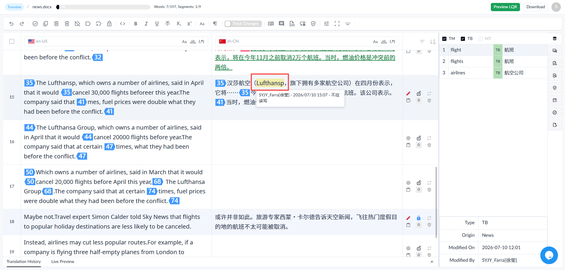The height and width of the screenshot is (270, 565).
Task: Toggle the MT checkbox
Action: [481, 39]
